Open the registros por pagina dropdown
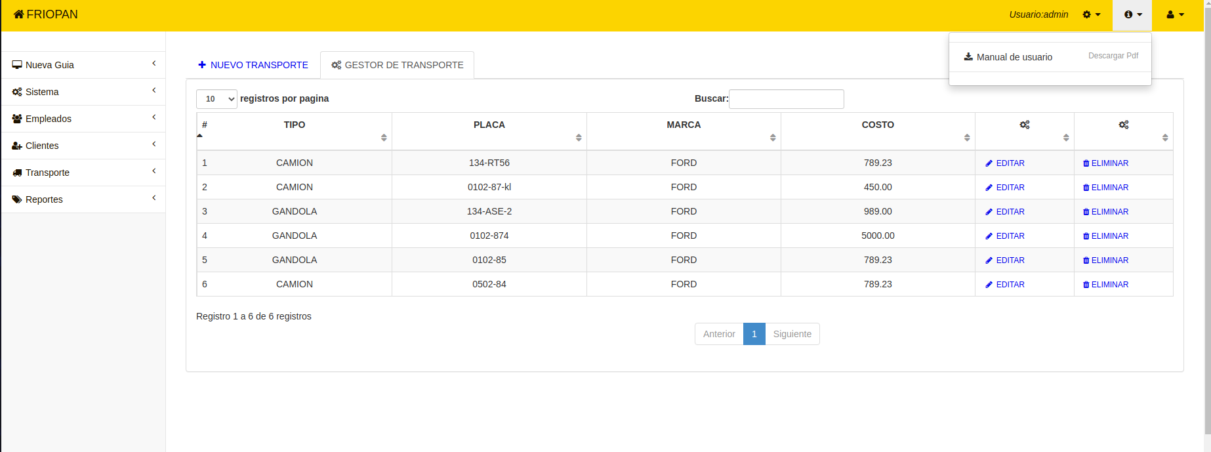 click(216, 99)
